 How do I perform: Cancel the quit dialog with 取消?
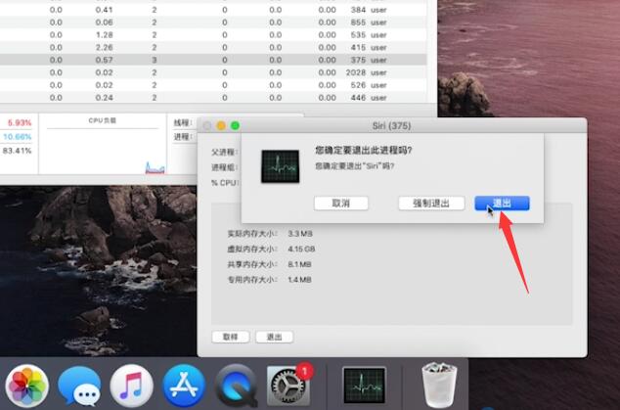(341, 204)
